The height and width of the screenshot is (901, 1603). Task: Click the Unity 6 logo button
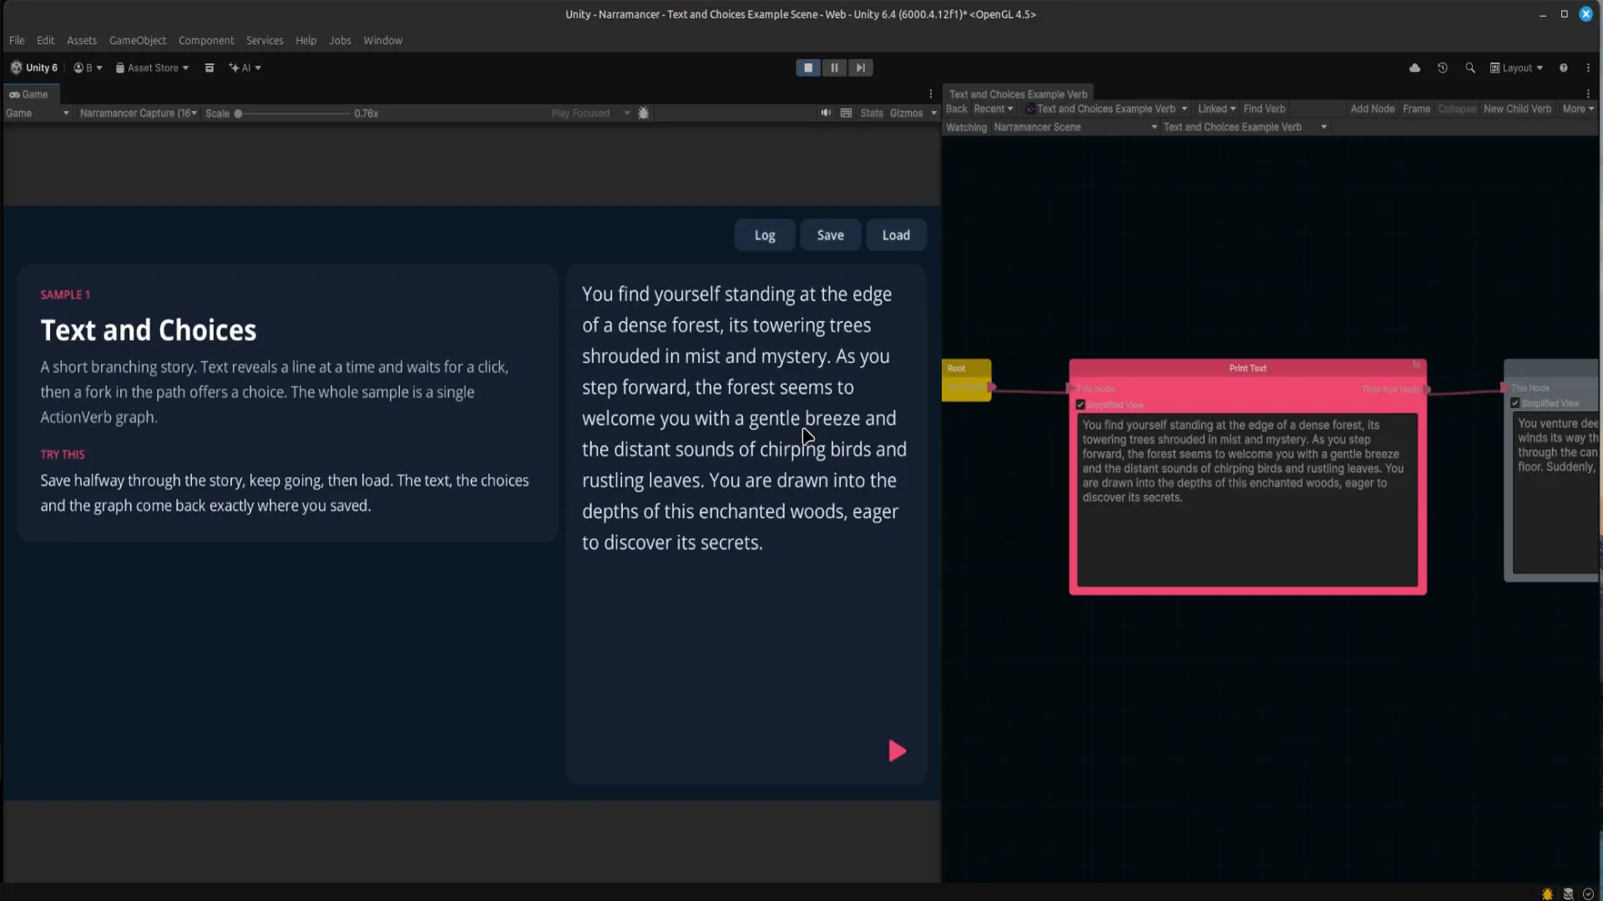[33, 68]
